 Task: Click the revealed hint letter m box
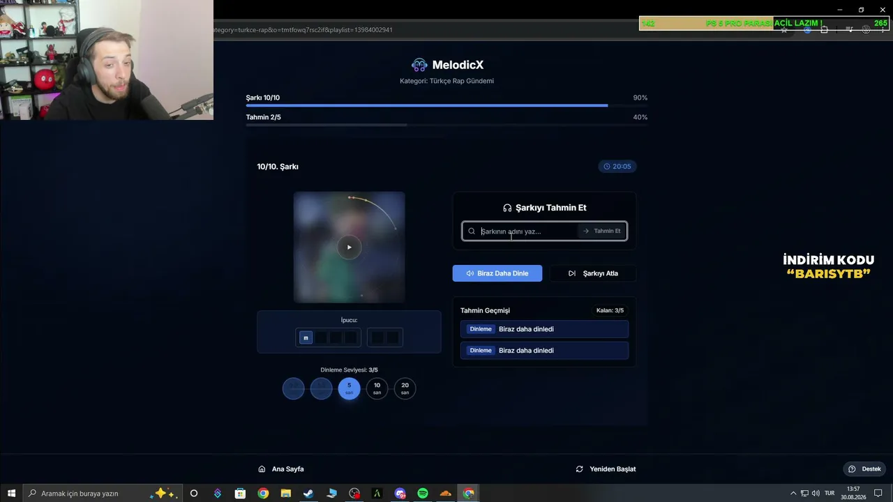(306, 338)
